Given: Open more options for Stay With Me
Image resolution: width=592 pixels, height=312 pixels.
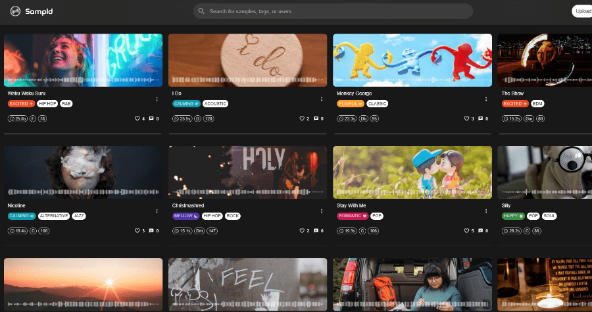Looking at the screenshot, I should tap(486, 211).
